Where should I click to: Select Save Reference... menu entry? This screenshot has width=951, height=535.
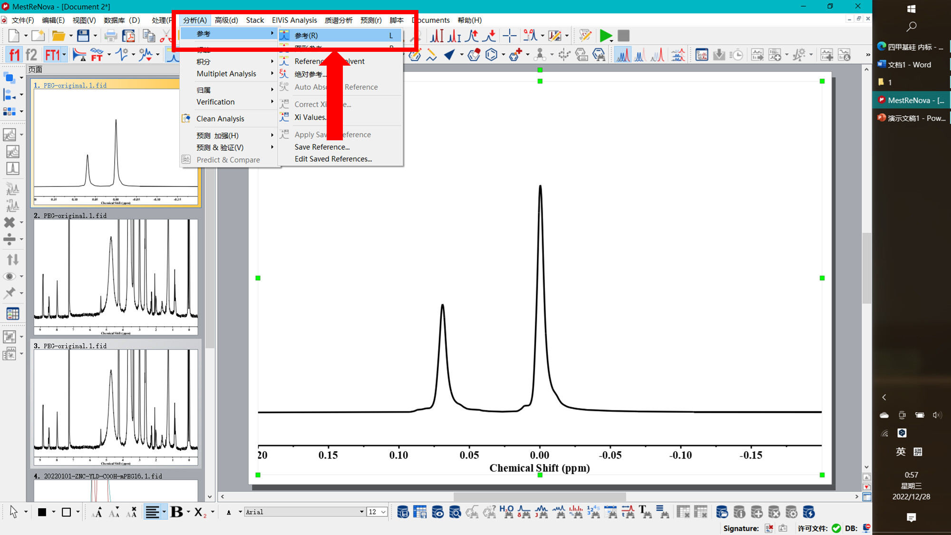tap(322, 147)
